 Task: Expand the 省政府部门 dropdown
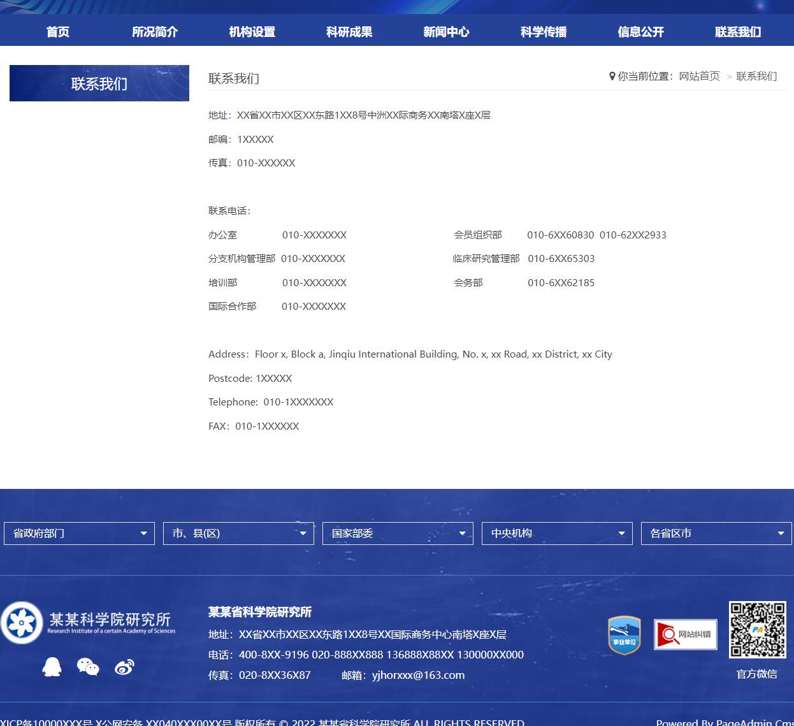79,534
